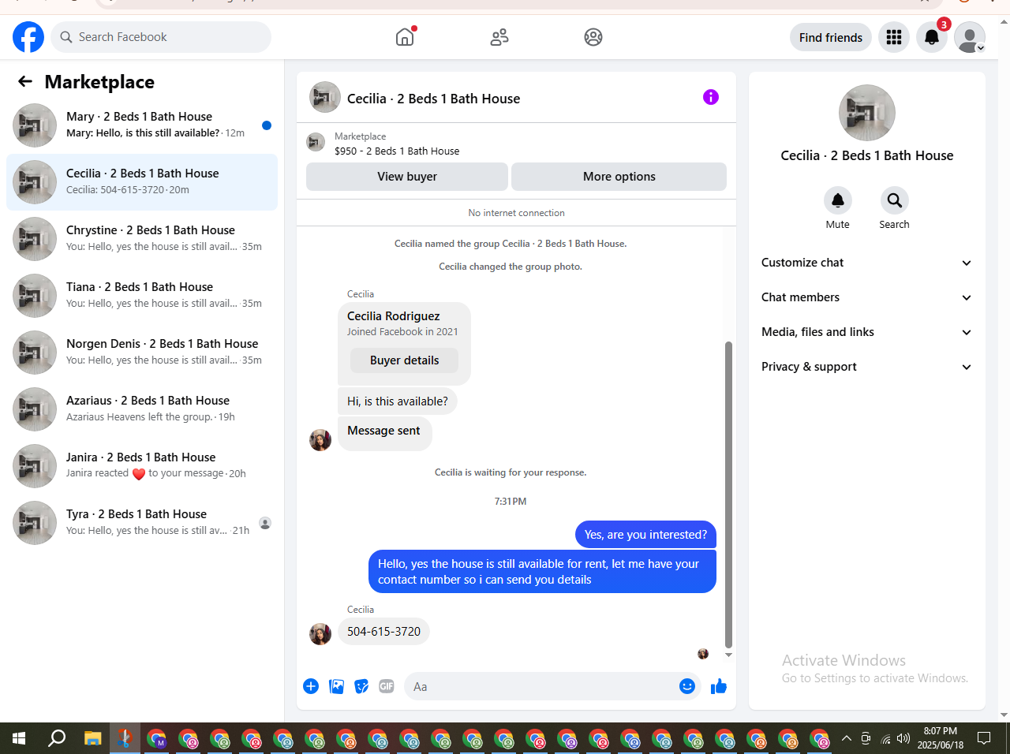Click the Cecilia chat header title

tap(433, 99)
